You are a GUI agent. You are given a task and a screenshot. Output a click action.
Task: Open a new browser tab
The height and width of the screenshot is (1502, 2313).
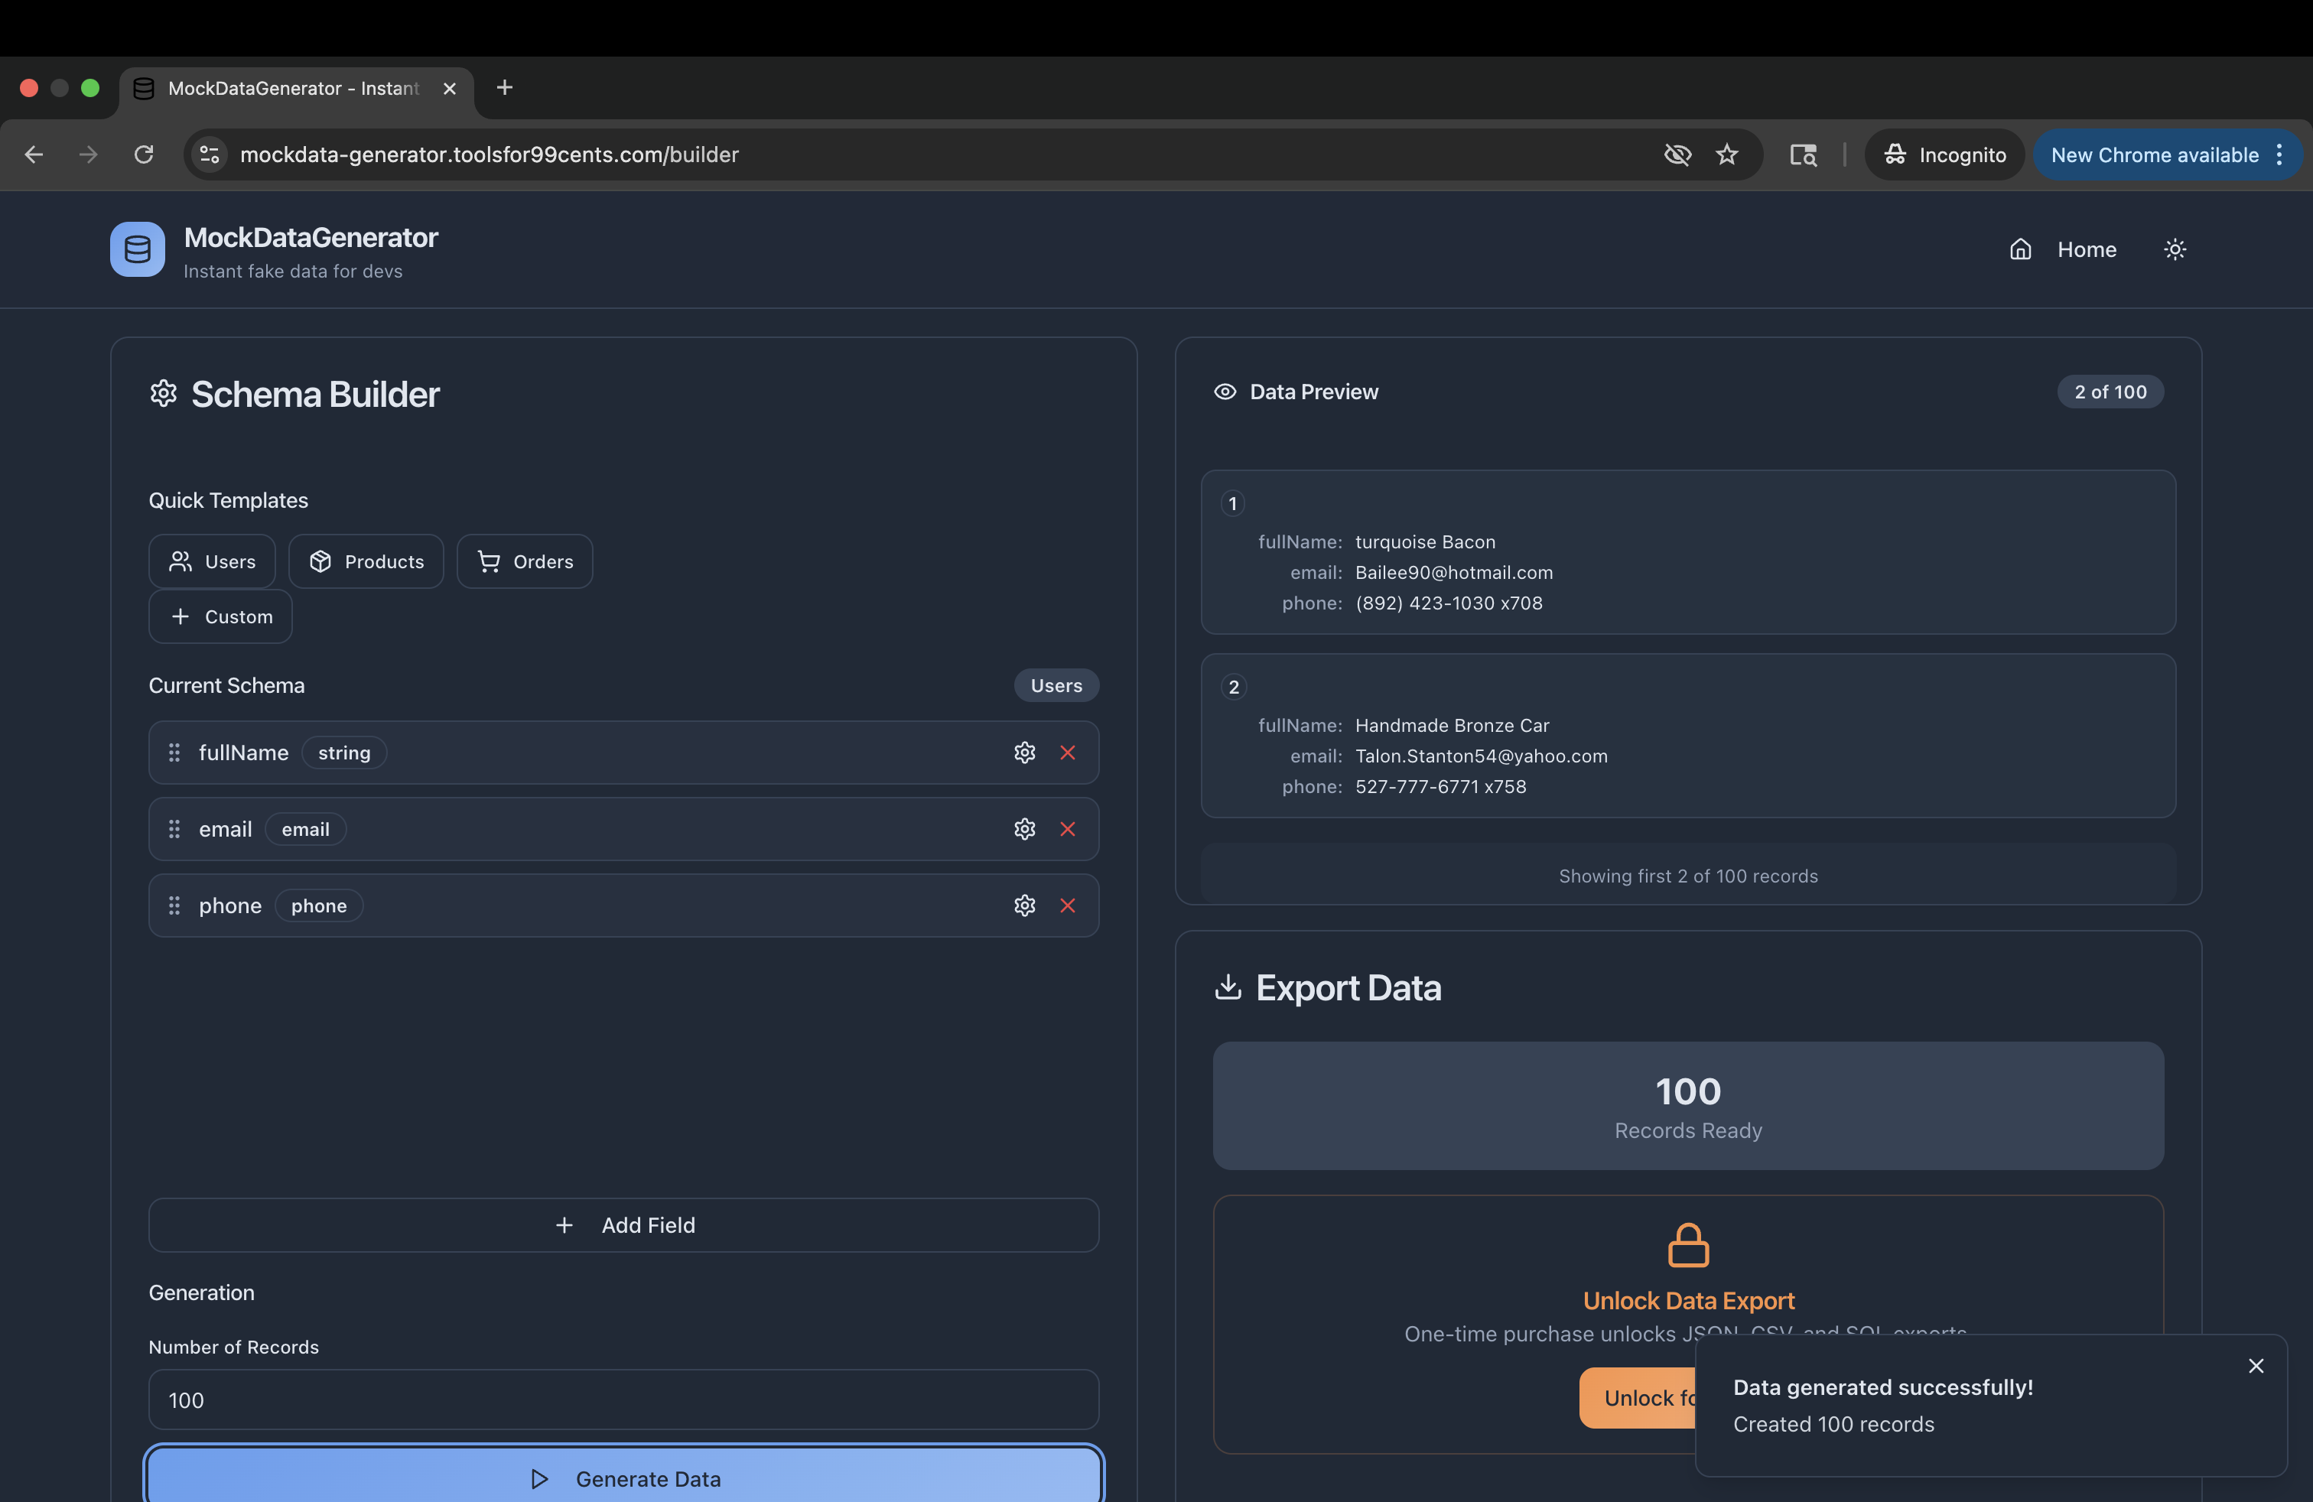pyautogui.click(x=504, y=87)
